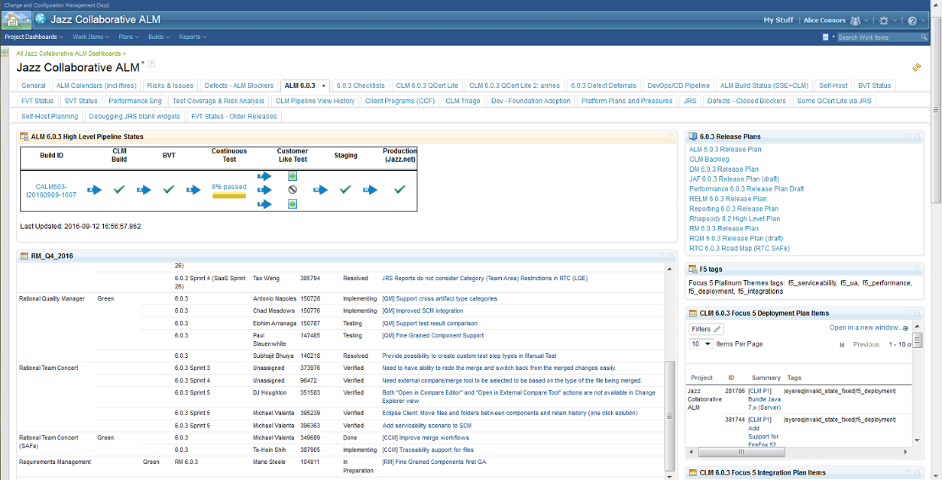Open the ALM 6.0.3 tab dropdown arrow

(x=324, y=86)
